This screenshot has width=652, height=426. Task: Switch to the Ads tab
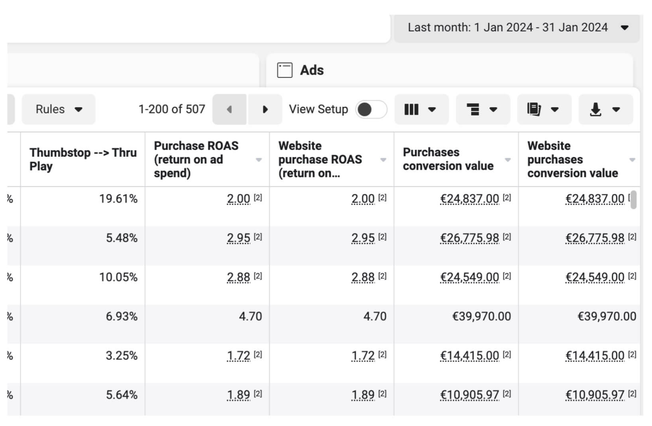pyautogui.click(x=450, y=70)
